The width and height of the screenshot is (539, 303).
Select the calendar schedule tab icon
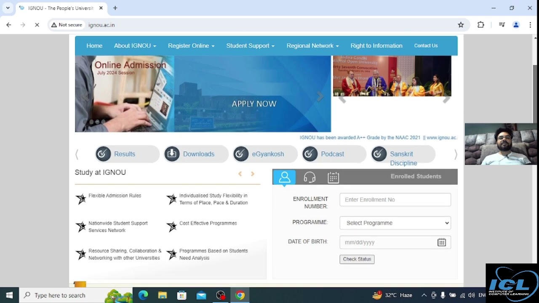click(333, 177)
